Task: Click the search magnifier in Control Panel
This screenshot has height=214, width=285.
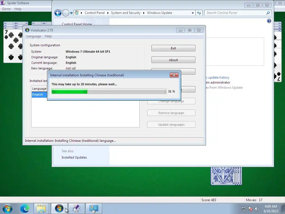Action: coord(268,13)
